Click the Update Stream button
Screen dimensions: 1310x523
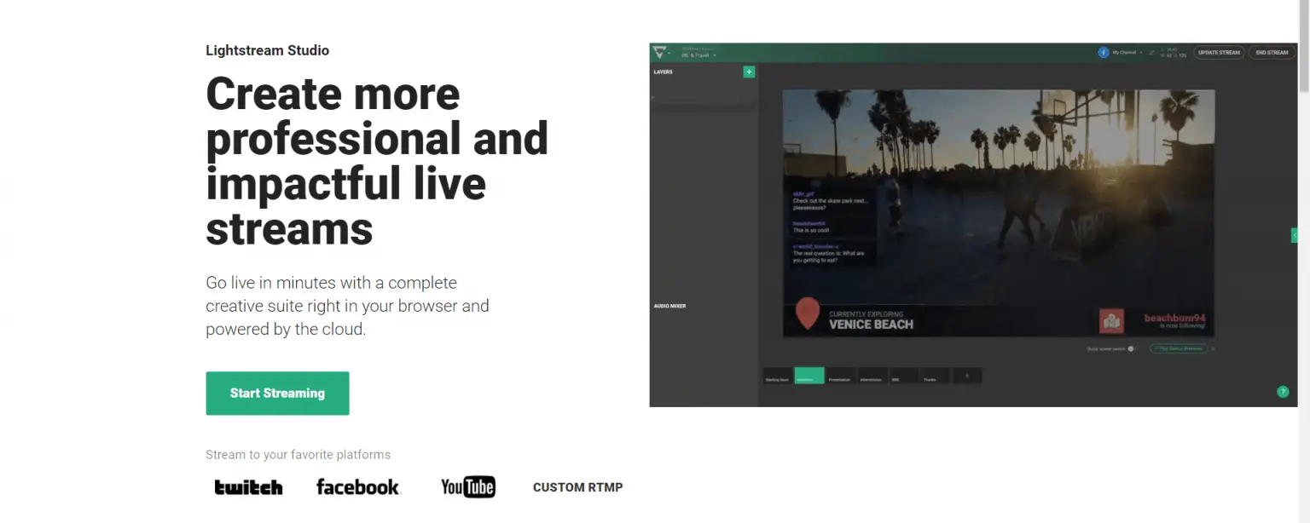[x=1219, y=52]
